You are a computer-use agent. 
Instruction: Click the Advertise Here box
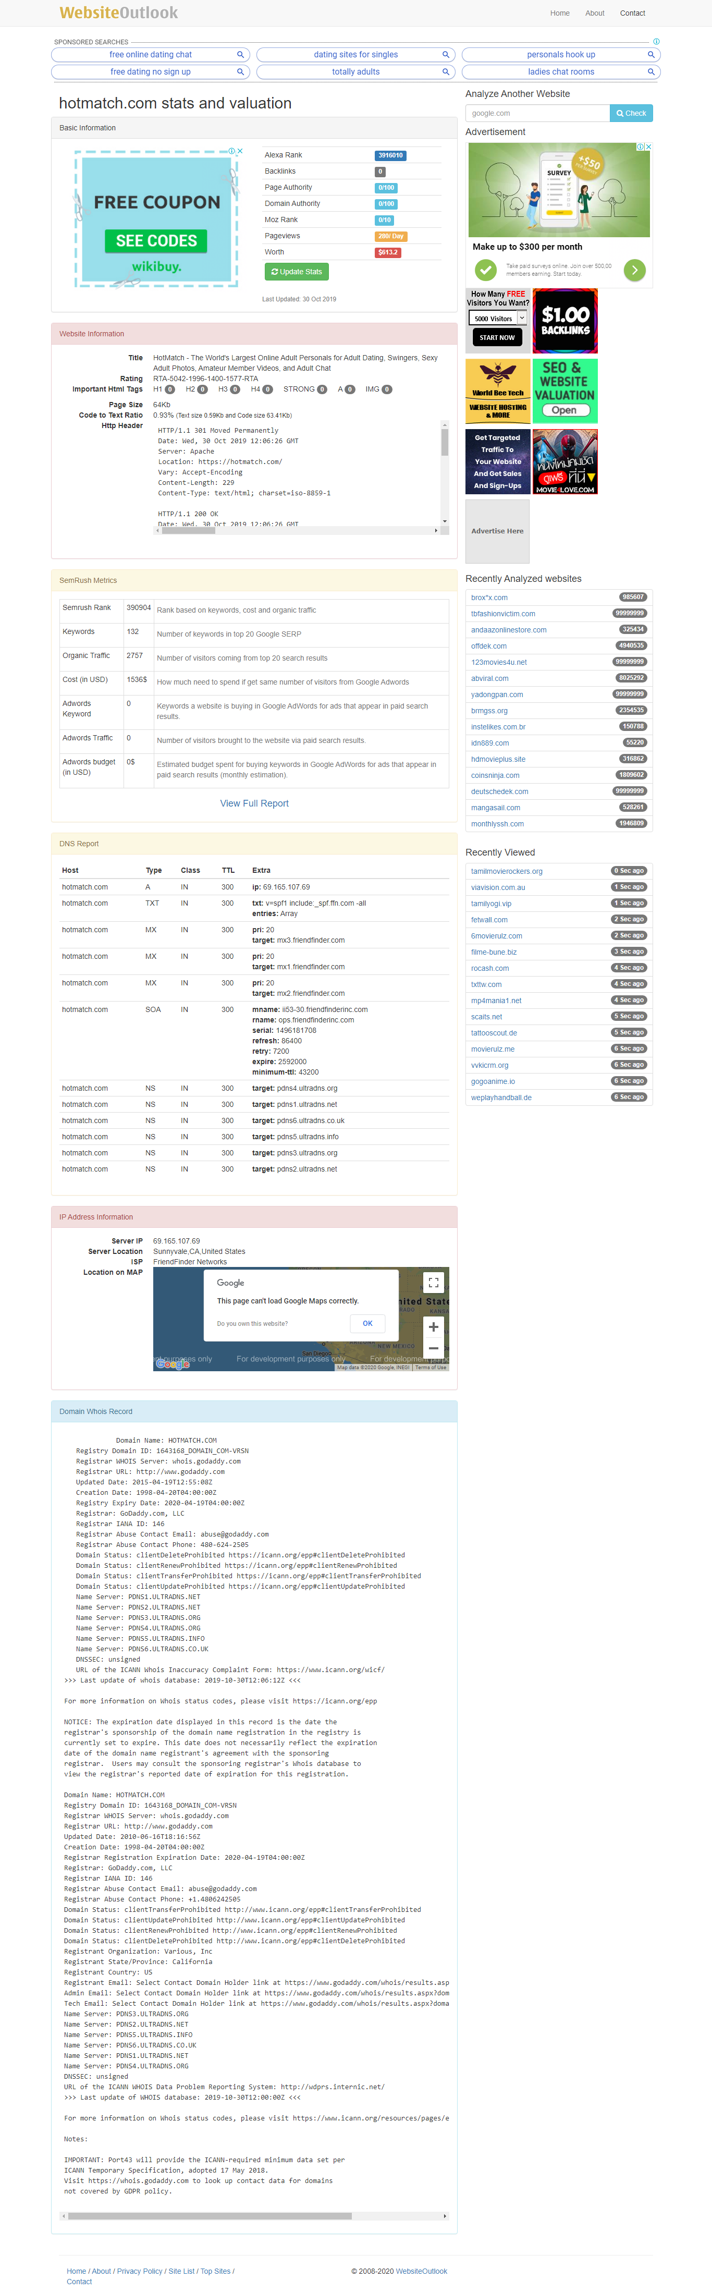[x=497, y=531]
